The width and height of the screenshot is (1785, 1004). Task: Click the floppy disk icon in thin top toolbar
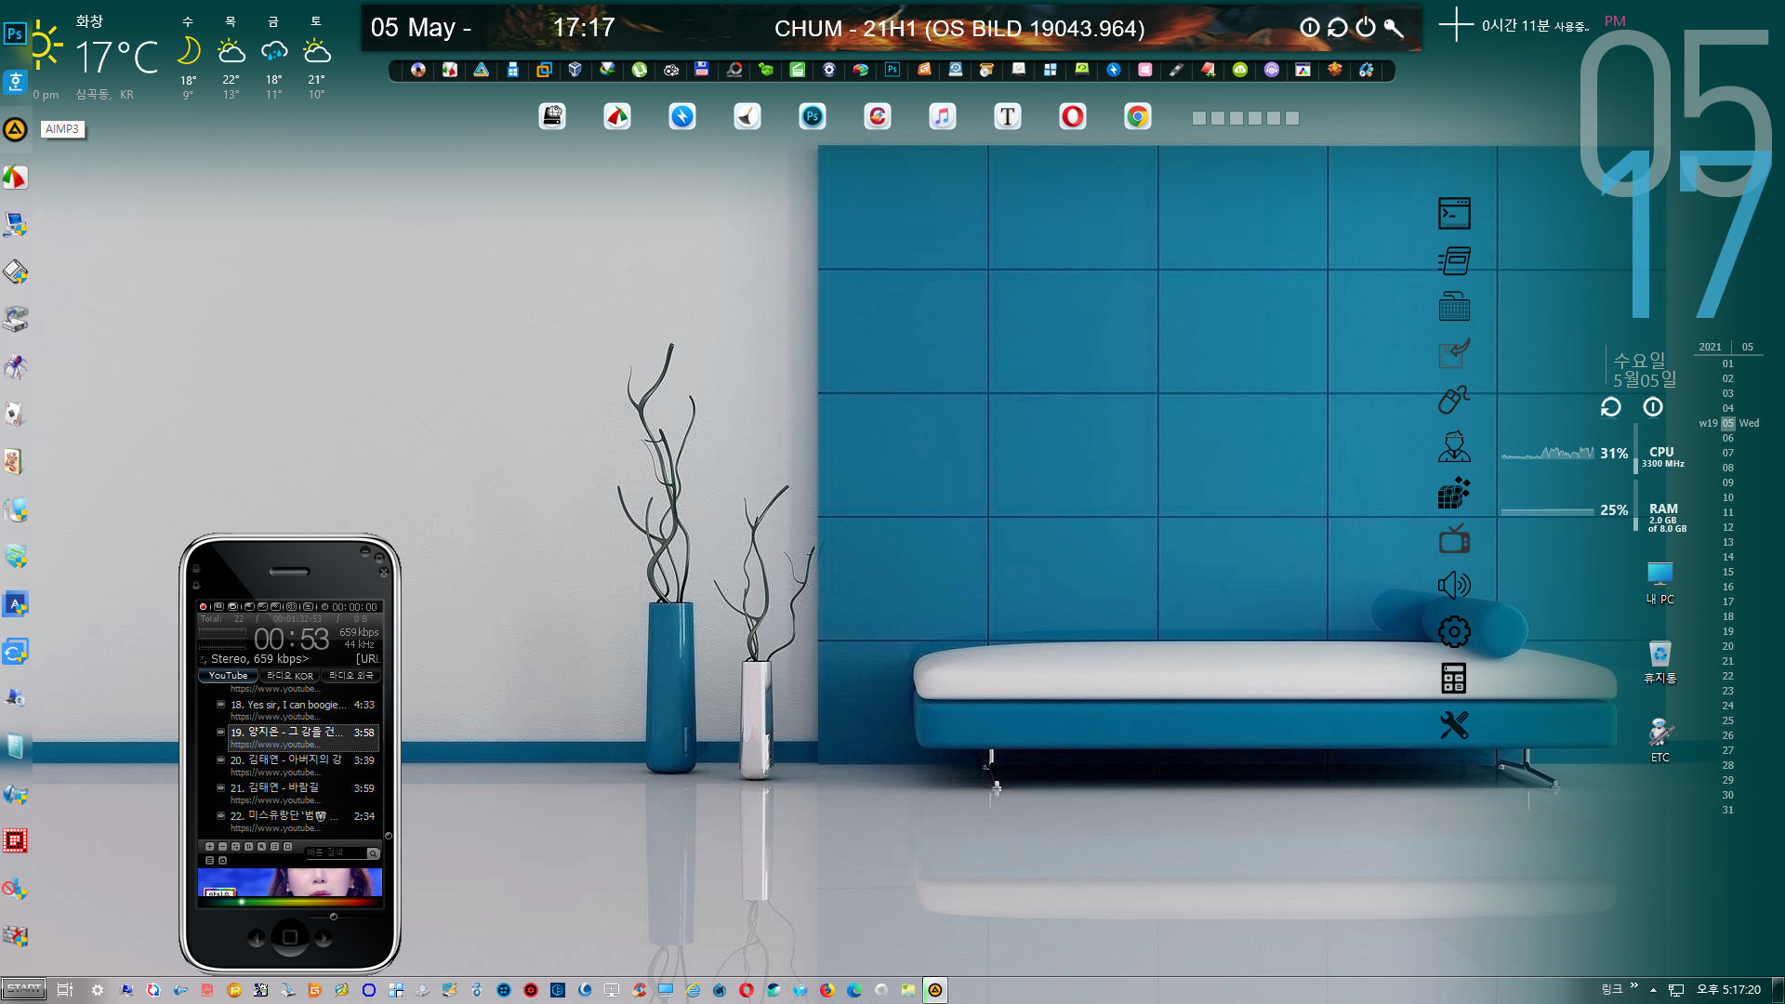tap(702, 70)
